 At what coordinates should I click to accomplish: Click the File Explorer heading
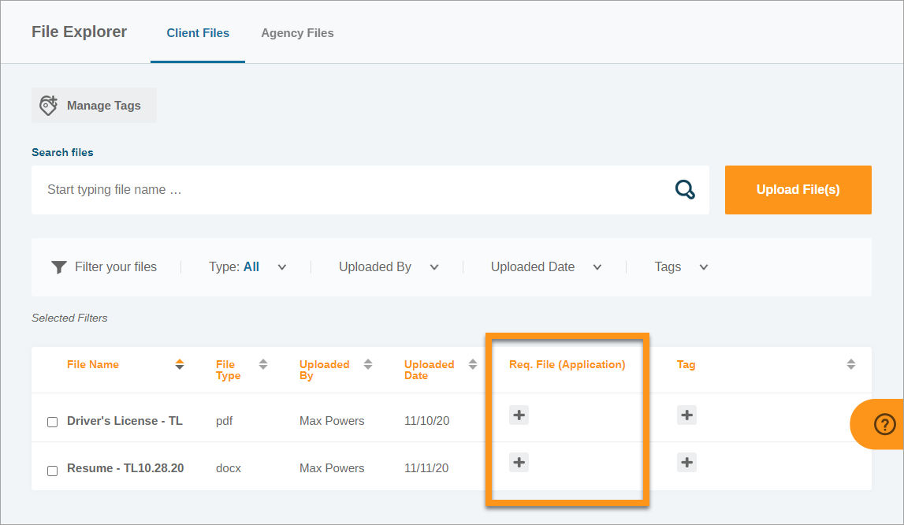79,32
